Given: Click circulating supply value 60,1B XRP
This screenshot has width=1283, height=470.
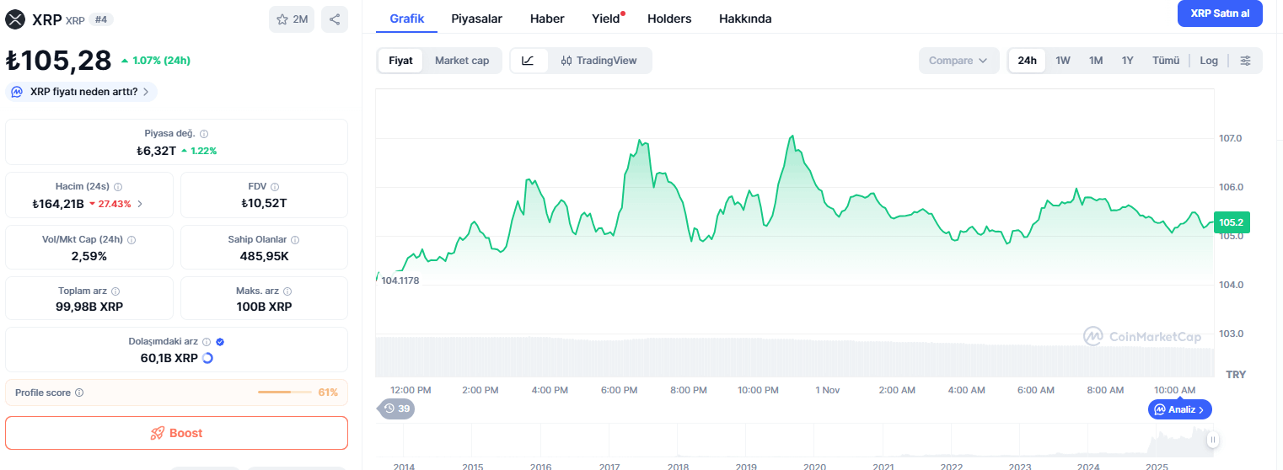Looking at the screenshot, I should click(169, 358).
